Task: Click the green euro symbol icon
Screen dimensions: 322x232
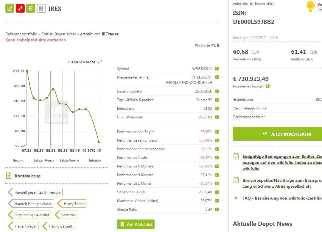Action: (x=30, y=8)
